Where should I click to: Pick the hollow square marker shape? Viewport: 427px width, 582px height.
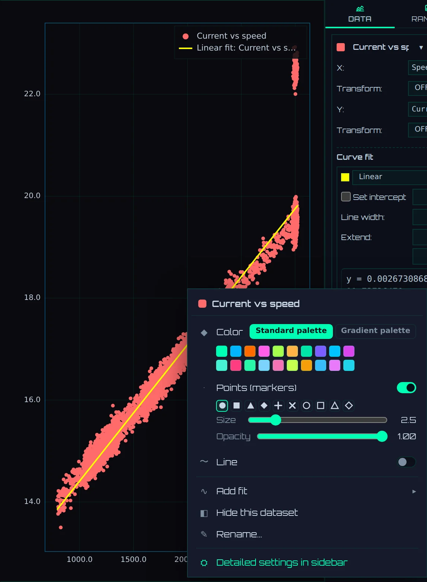[x=321, y=405]
